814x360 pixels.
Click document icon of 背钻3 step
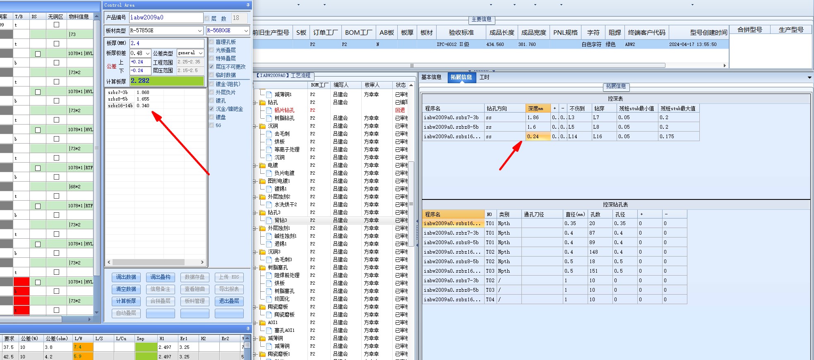coord(269,220)
